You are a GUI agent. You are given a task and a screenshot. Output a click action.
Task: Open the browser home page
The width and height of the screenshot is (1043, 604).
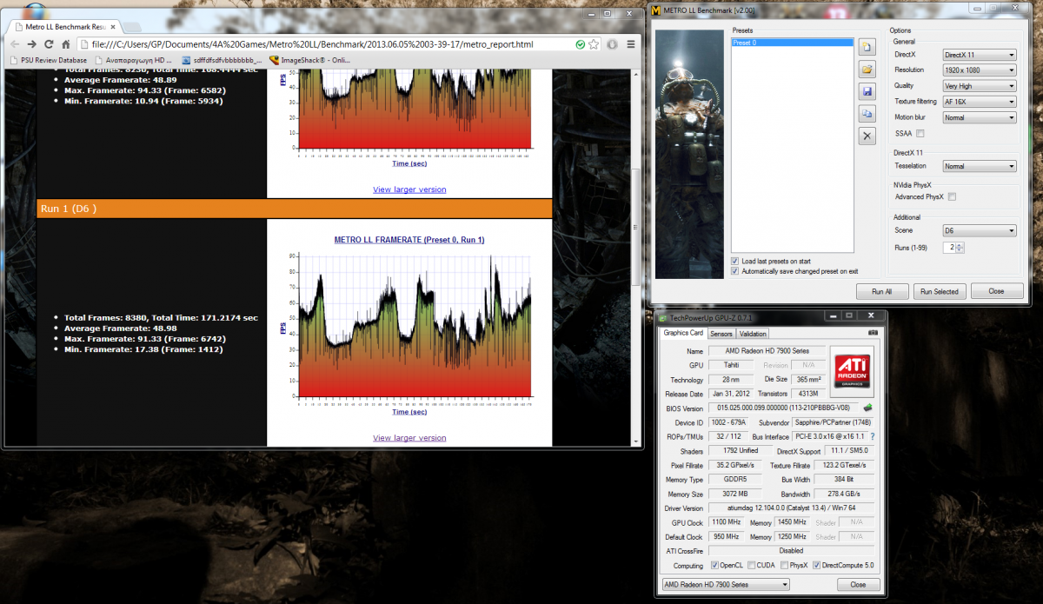tap(65, 43)
